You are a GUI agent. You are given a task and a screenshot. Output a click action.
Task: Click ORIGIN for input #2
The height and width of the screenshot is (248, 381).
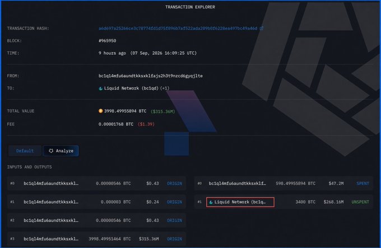pos(174,221)
